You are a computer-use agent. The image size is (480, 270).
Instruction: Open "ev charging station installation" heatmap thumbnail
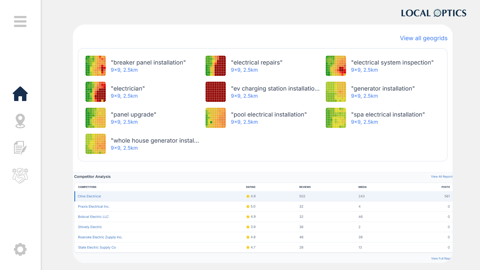(215, 92)
